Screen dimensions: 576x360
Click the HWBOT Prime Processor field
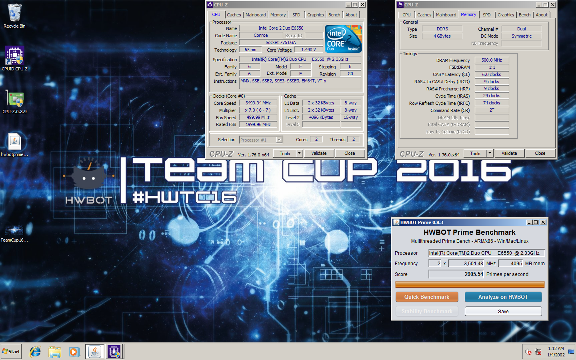tap(486, 253)
